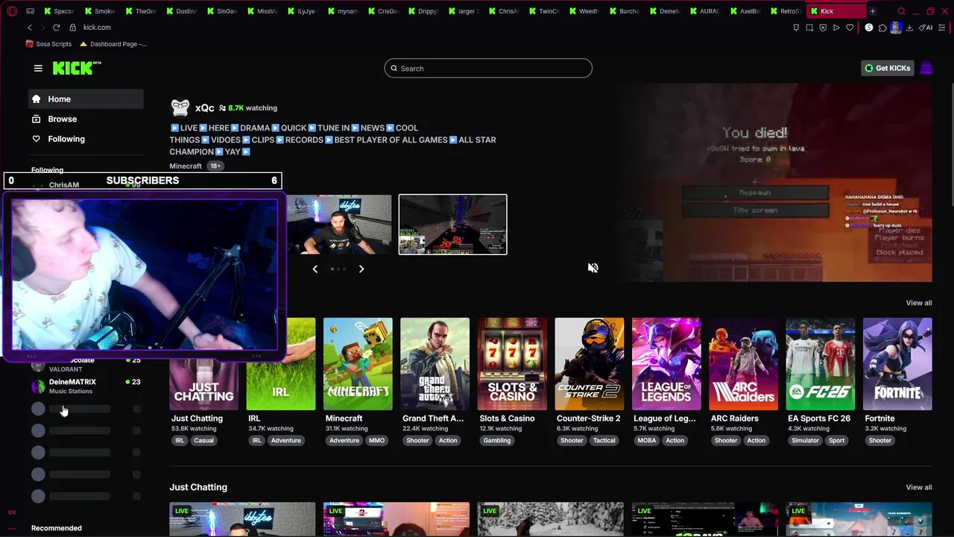954x537 pixels.
Task: Open the pinboards pin icon
Action: (796, 28)
